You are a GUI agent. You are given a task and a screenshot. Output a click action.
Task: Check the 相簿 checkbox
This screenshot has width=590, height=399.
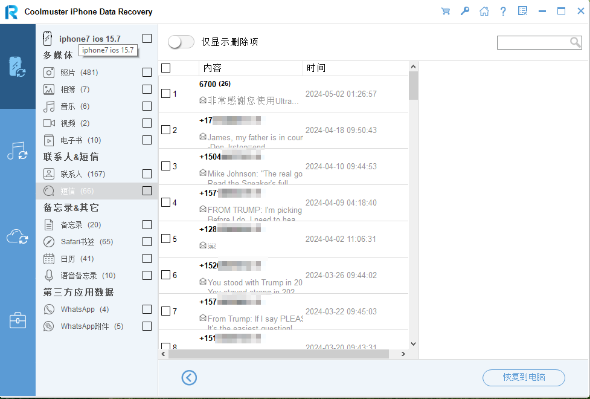[x=147, y=89]
